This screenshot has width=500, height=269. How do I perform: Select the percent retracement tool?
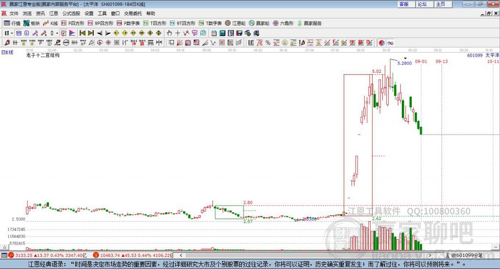268,42
